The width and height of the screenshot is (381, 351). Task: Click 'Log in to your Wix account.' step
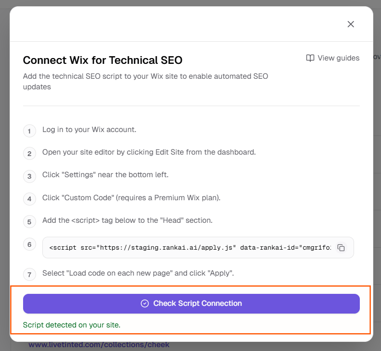[x=89, y=130]
